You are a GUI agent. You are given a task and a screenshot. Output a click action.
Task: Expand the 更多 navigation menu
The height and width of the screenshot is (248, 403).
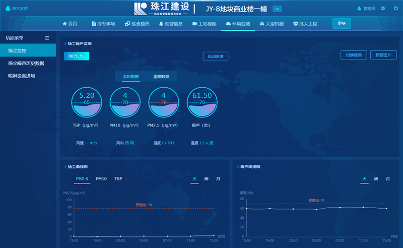342,24
